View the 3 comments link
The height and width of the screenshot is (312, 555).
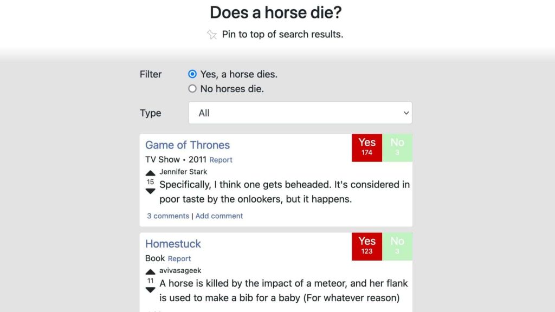168,216
